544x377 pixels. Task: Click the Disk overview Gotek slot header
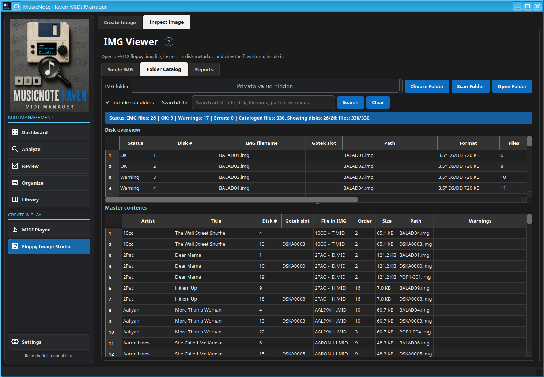[324, 143]
